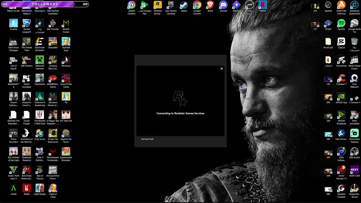Open the PCSX2 emulator shortcut

pos(328,25)
